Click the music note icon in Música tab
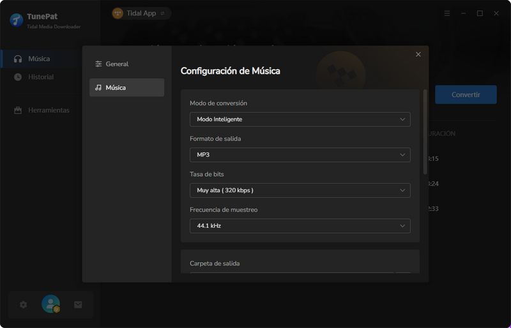The width and height of the screenshot is (511, 328). (98, 87)
